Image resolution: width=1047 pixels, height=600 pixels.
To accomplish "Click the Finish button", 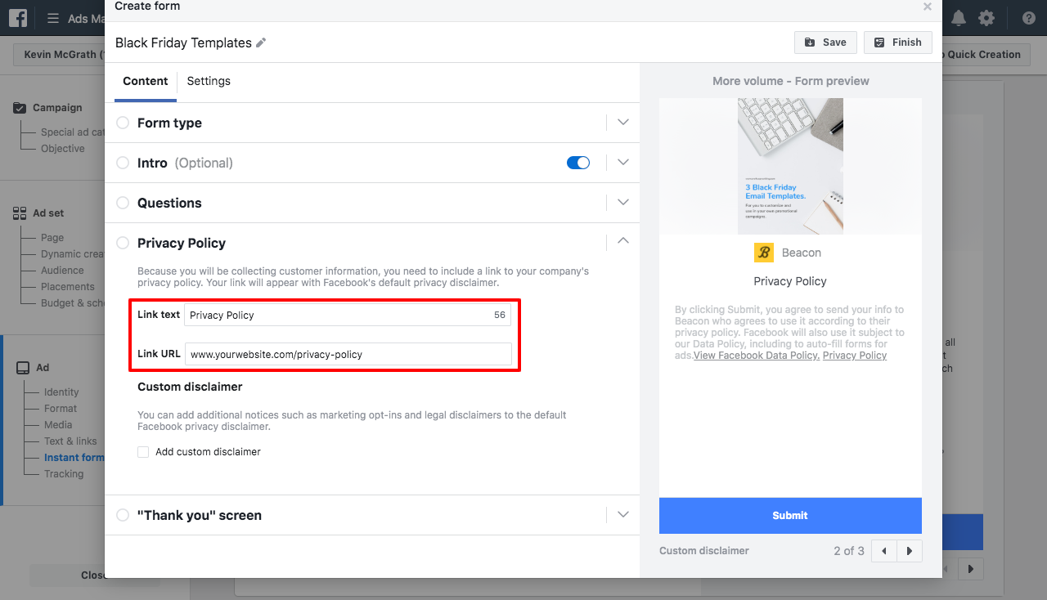I will click(897, 42).
